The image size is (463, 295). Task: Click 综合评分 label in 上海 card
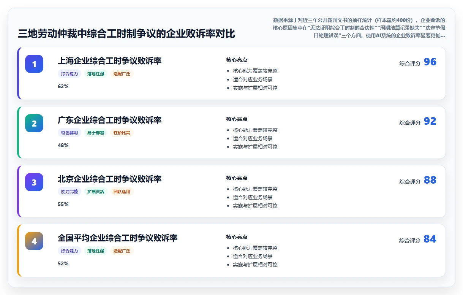(410, 63)
